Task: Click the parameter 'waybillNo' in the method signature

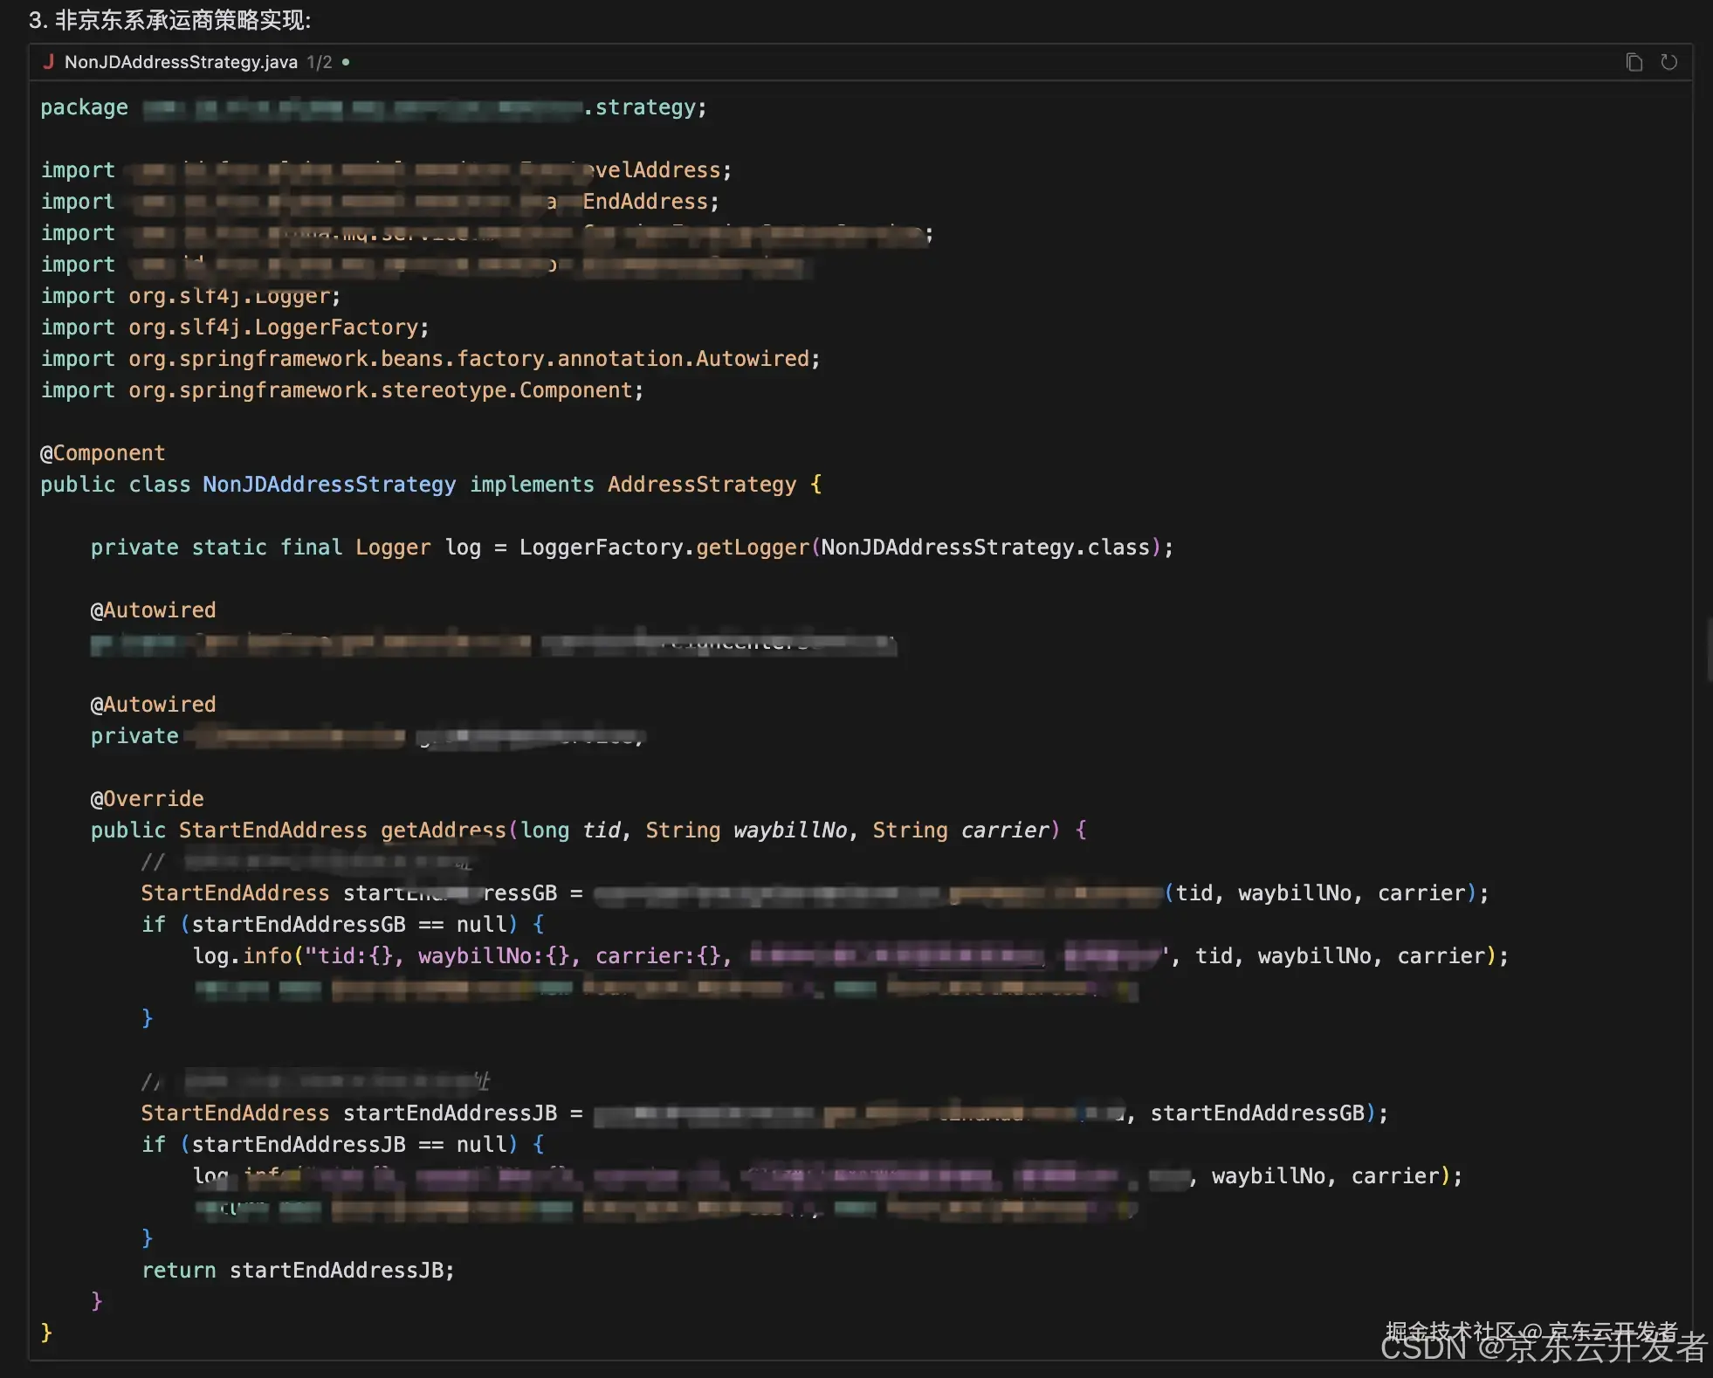Action: pos(790,830)
